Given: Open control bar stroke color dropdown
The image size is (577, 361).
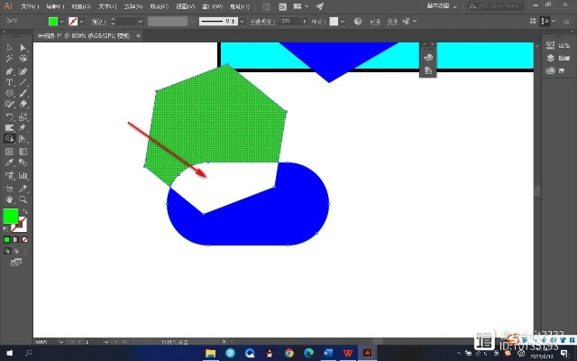Looking at the screenshot, I should pos(82,22).
